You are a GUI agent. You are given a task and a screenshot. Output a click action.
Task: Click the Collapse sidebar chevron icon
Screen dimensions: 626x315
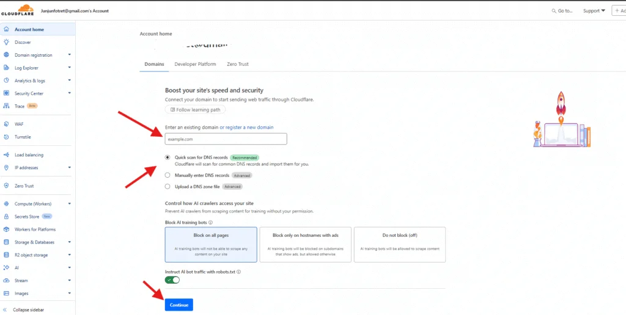(x=5, y=310)
